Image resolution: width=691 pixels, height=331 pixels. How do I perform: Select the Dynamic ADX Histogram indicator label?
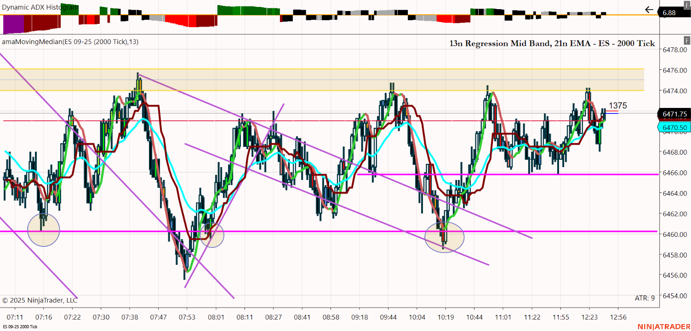[x=40, y=8]
